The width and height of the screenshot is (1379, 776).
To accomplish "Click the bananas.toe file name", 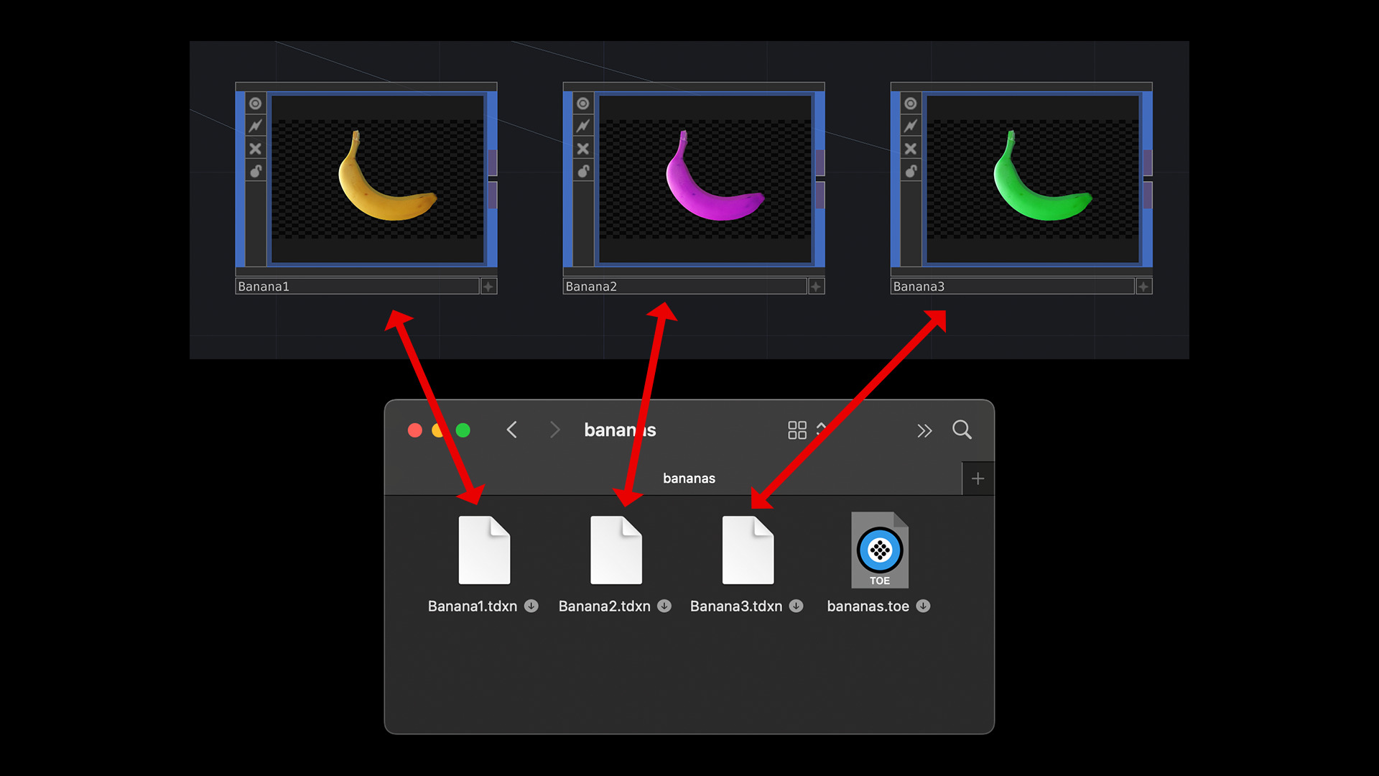I will point(868,606).
